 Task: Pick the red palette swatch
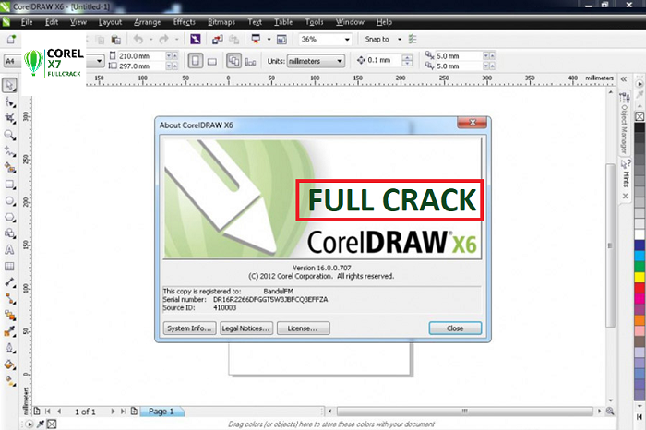[640, 288]
